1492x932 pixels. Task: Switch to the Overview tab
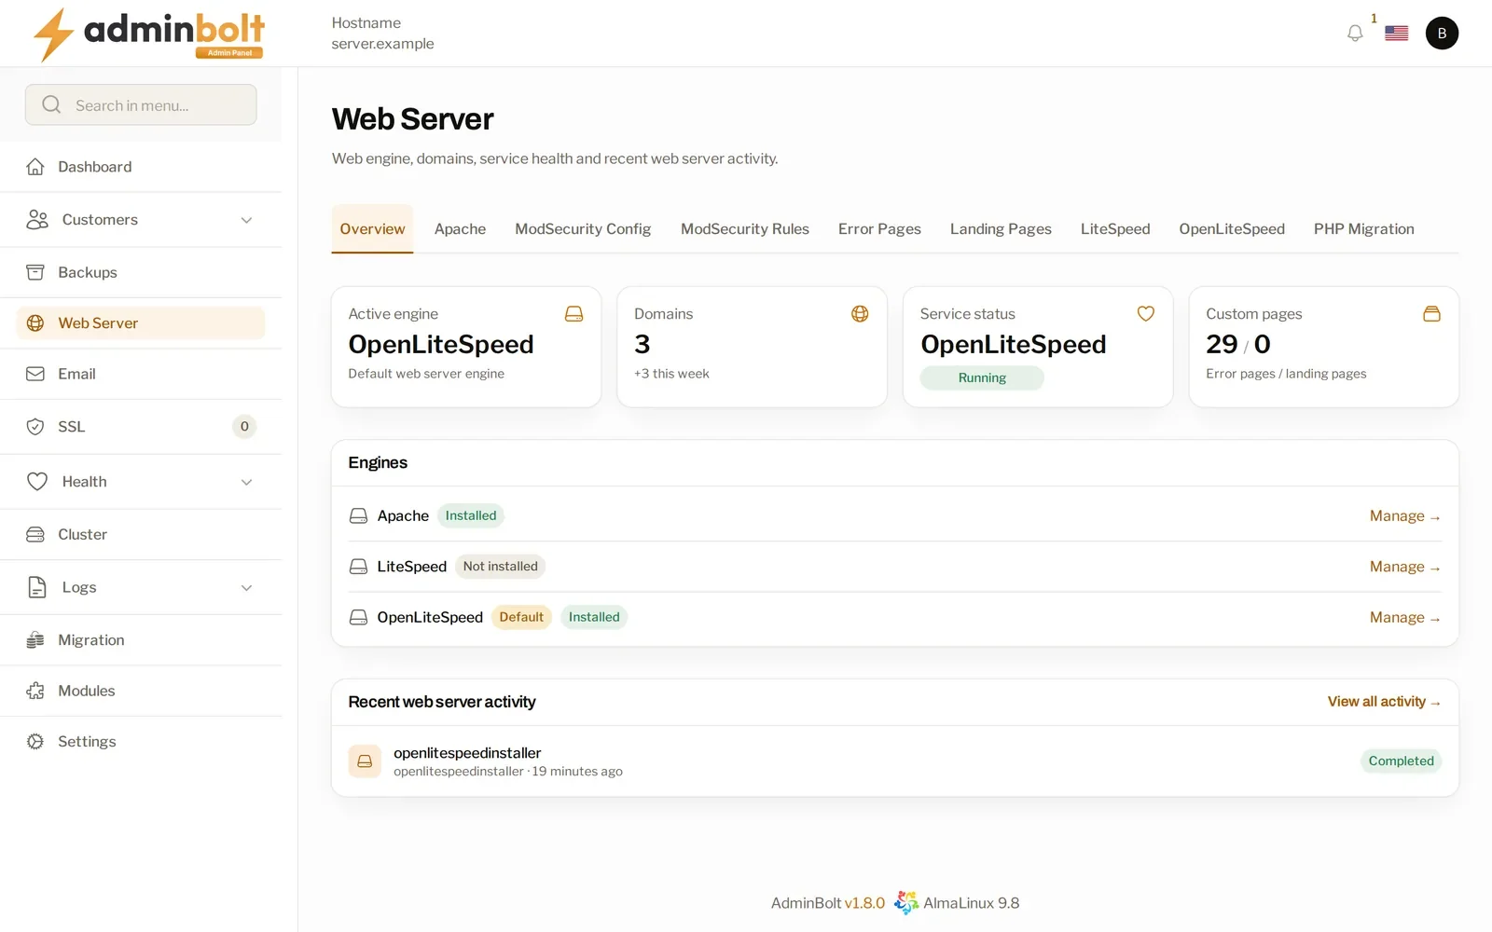coord(372,229)
